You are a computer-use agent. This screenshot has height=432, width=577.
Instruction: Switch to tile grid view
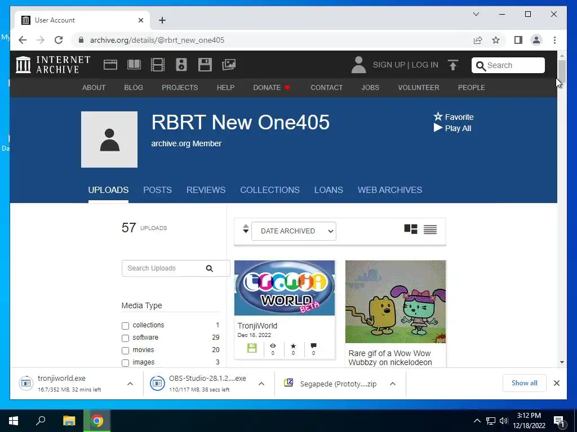411,229
